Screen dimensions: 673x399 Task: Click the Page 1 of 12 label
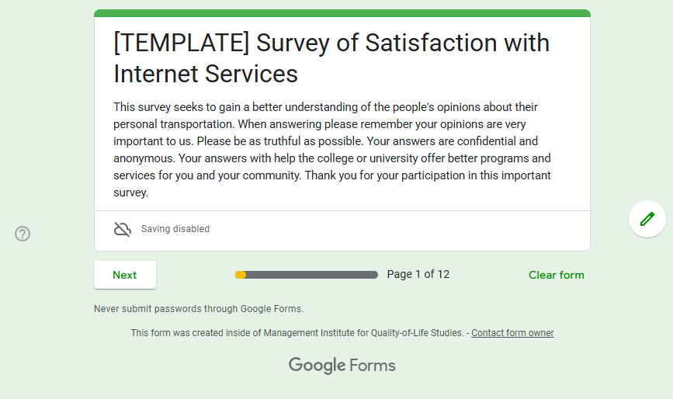418,274
